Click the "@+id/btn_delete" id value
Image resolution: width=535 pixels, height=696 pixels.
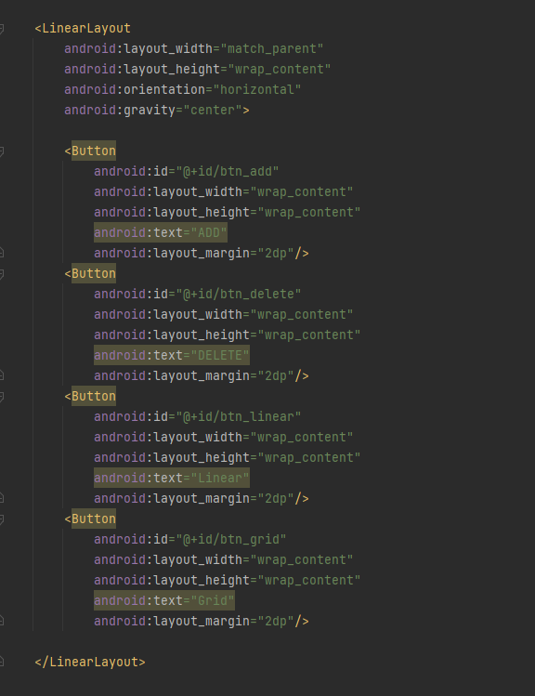pos(238,294)
